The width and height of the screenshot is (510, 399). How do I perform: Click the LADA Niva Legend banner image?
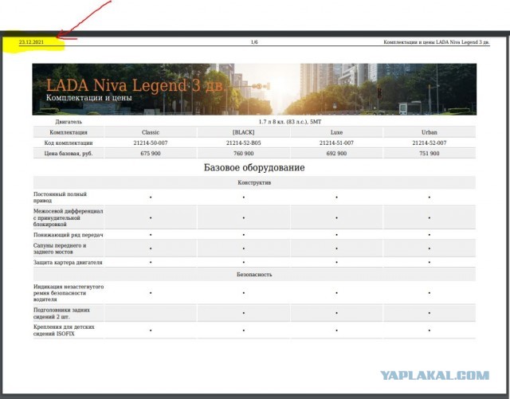(254, 89)
